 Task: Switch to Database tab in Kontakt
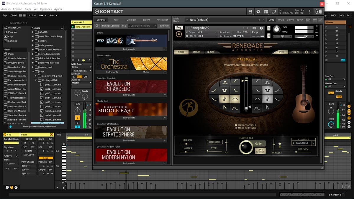(x=131, y=20)
